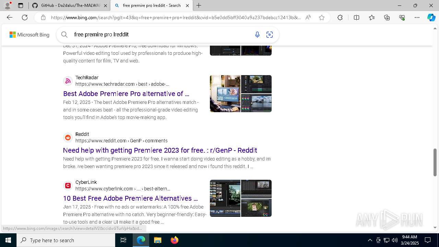Click the Reddit site favicon
439x247 pixels.
tap(68, 138)
